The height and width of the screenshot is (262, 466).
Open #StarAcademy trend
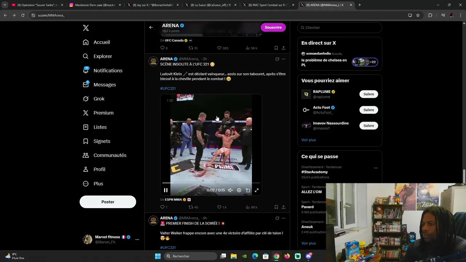click(x=315, y=172)
